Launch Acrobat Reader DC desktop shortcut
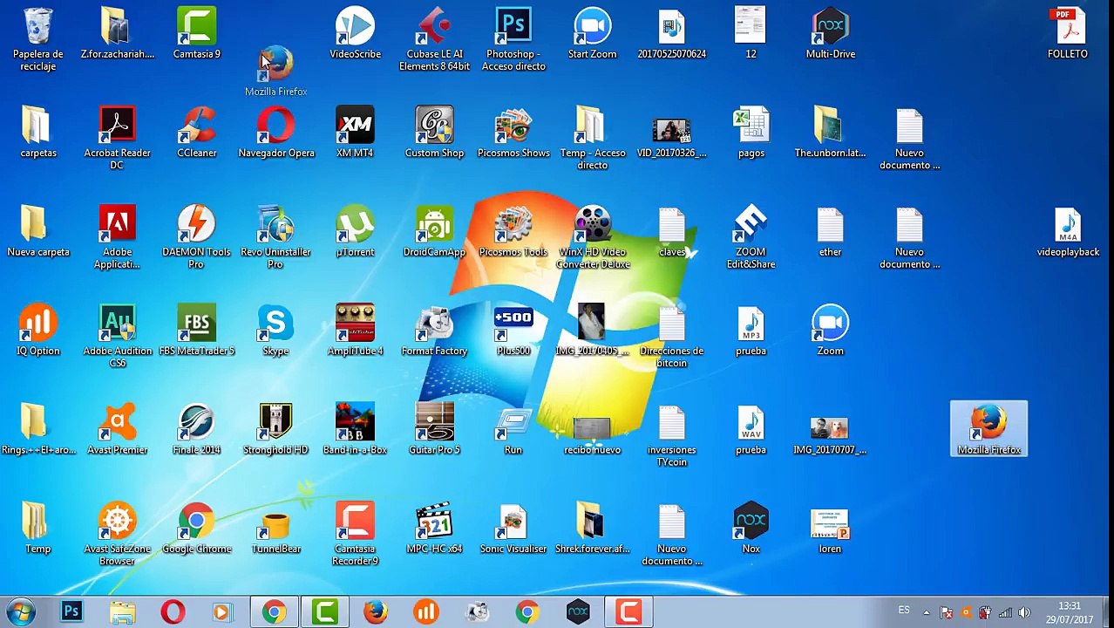 (x=117, y=138)
